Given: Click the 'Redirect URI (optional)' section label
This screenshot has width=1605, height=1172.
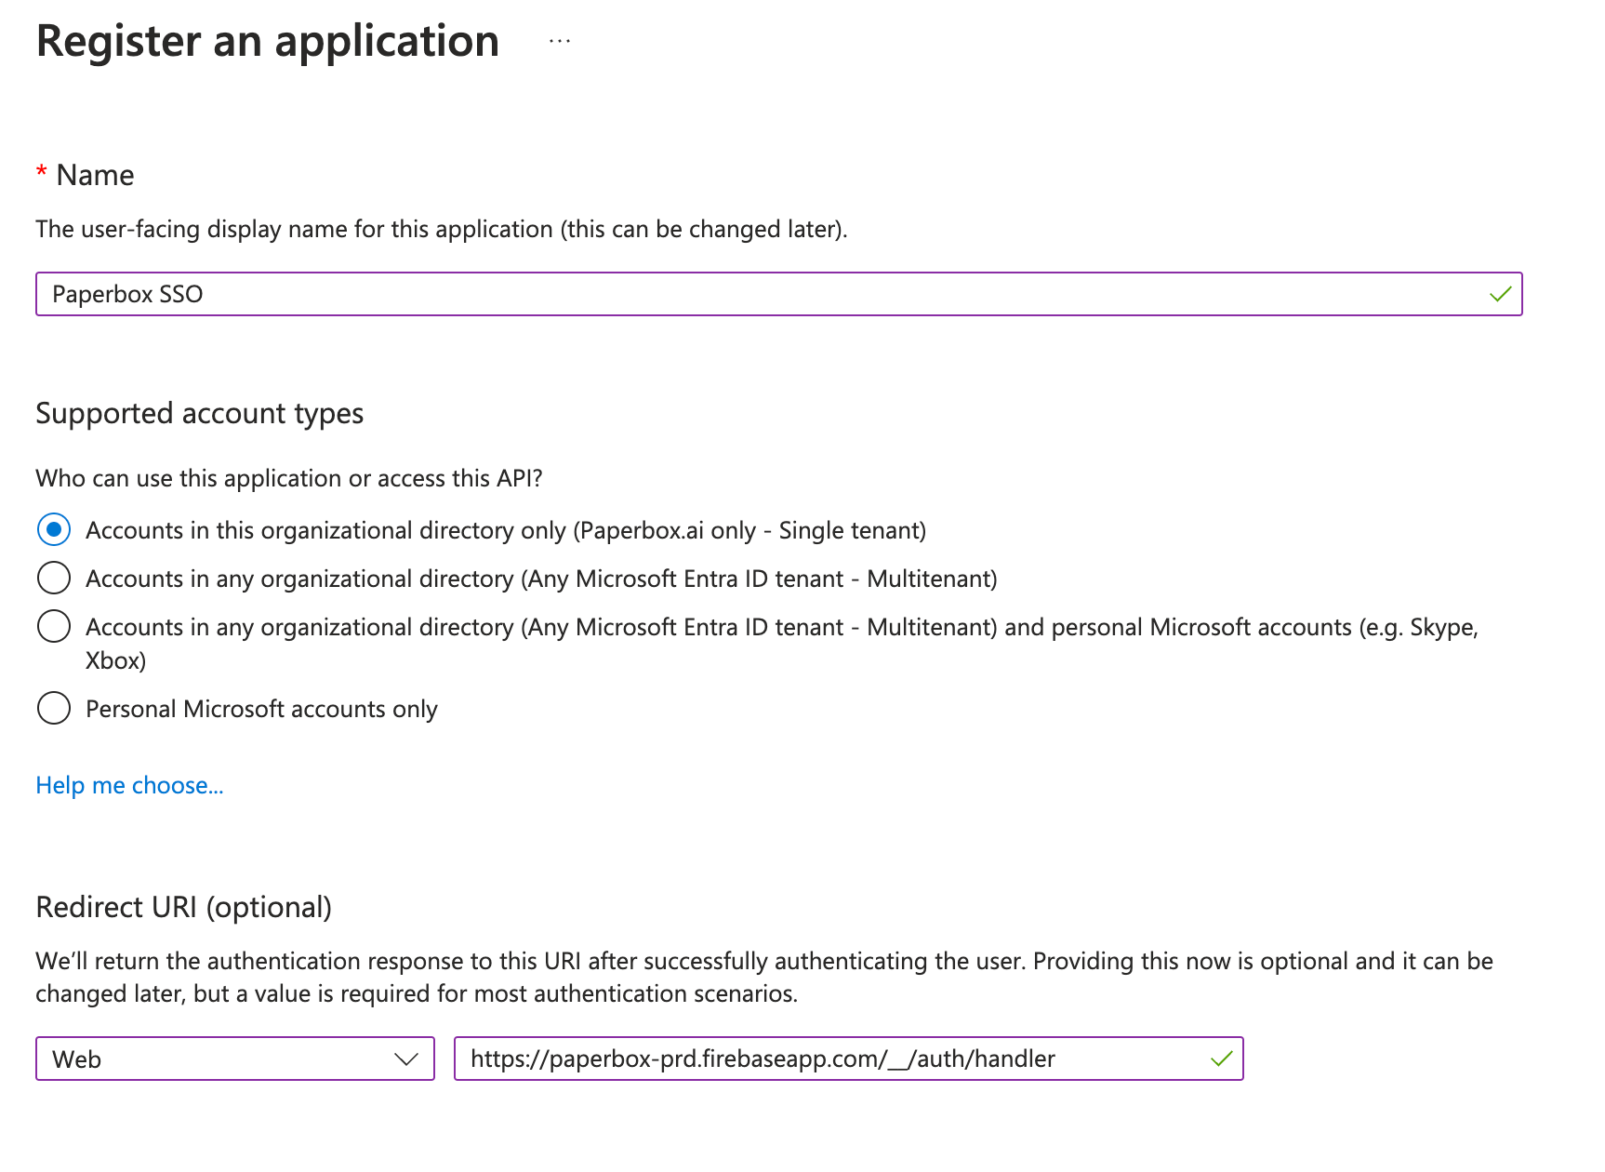Looking at the screenshot, I should [x=183, y=907].
